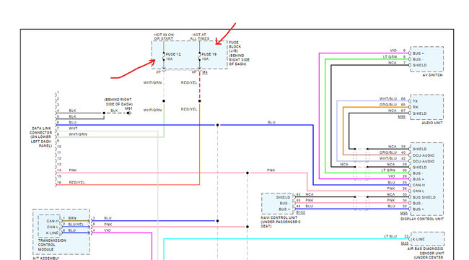
Task: Click the "AUDIO UNIT" component label
Action: [x=432, y=123]
